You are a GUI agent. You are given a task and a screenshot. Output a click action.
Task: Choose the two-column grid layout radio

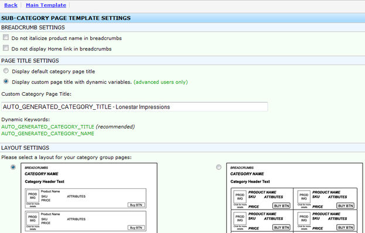(x=219, y=167)
